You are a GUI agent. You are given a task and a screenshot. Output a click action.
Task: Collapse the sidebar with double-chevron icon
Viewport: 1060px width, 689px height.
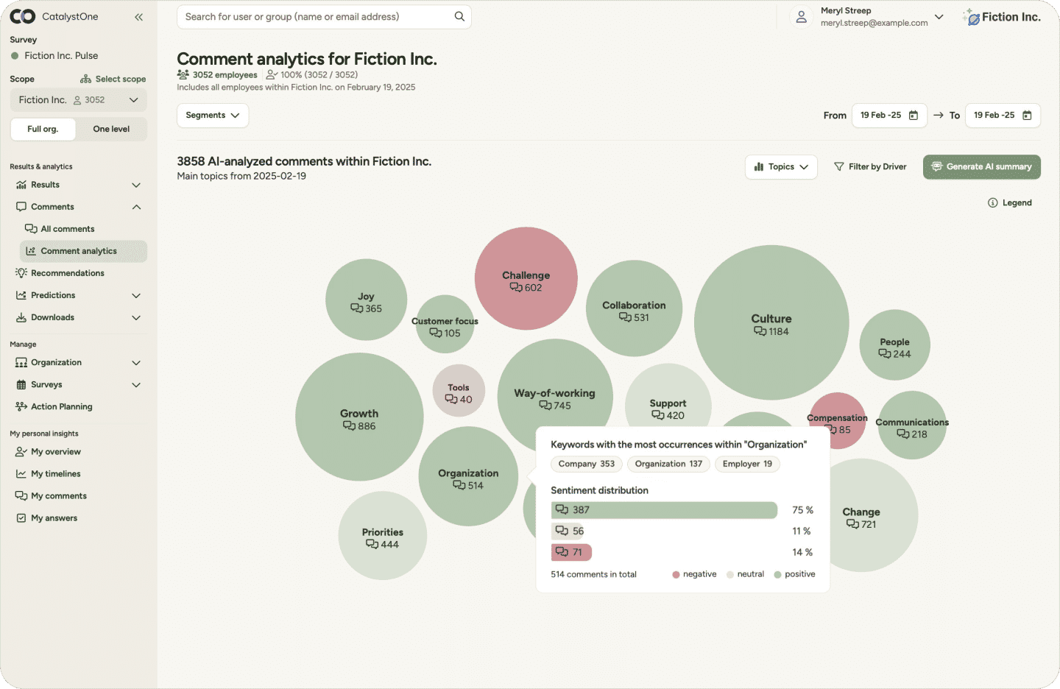[138, 17]
